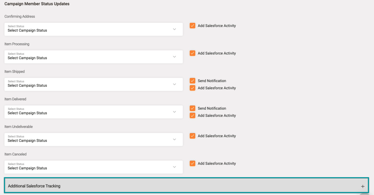Image resolution: width=374 pixels, height=195 pixels.
Task: Click chevron arrow in Item Canceled dropdown
Action: tap(174, 167)
